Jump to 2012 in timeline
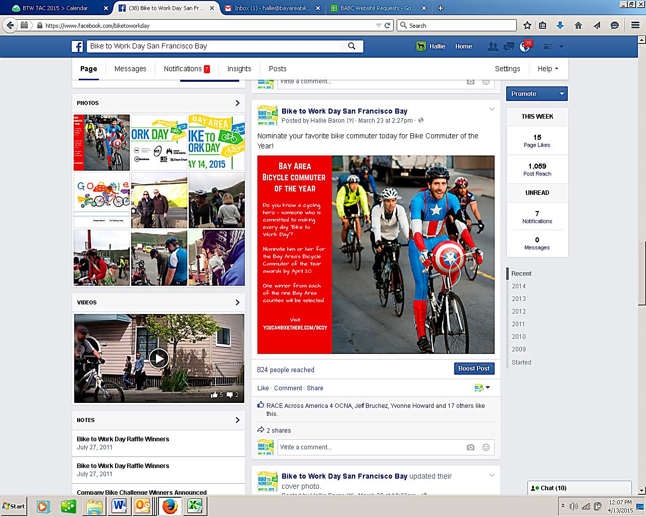The width and height of the screenshot is (646, 517). [519, 312]
